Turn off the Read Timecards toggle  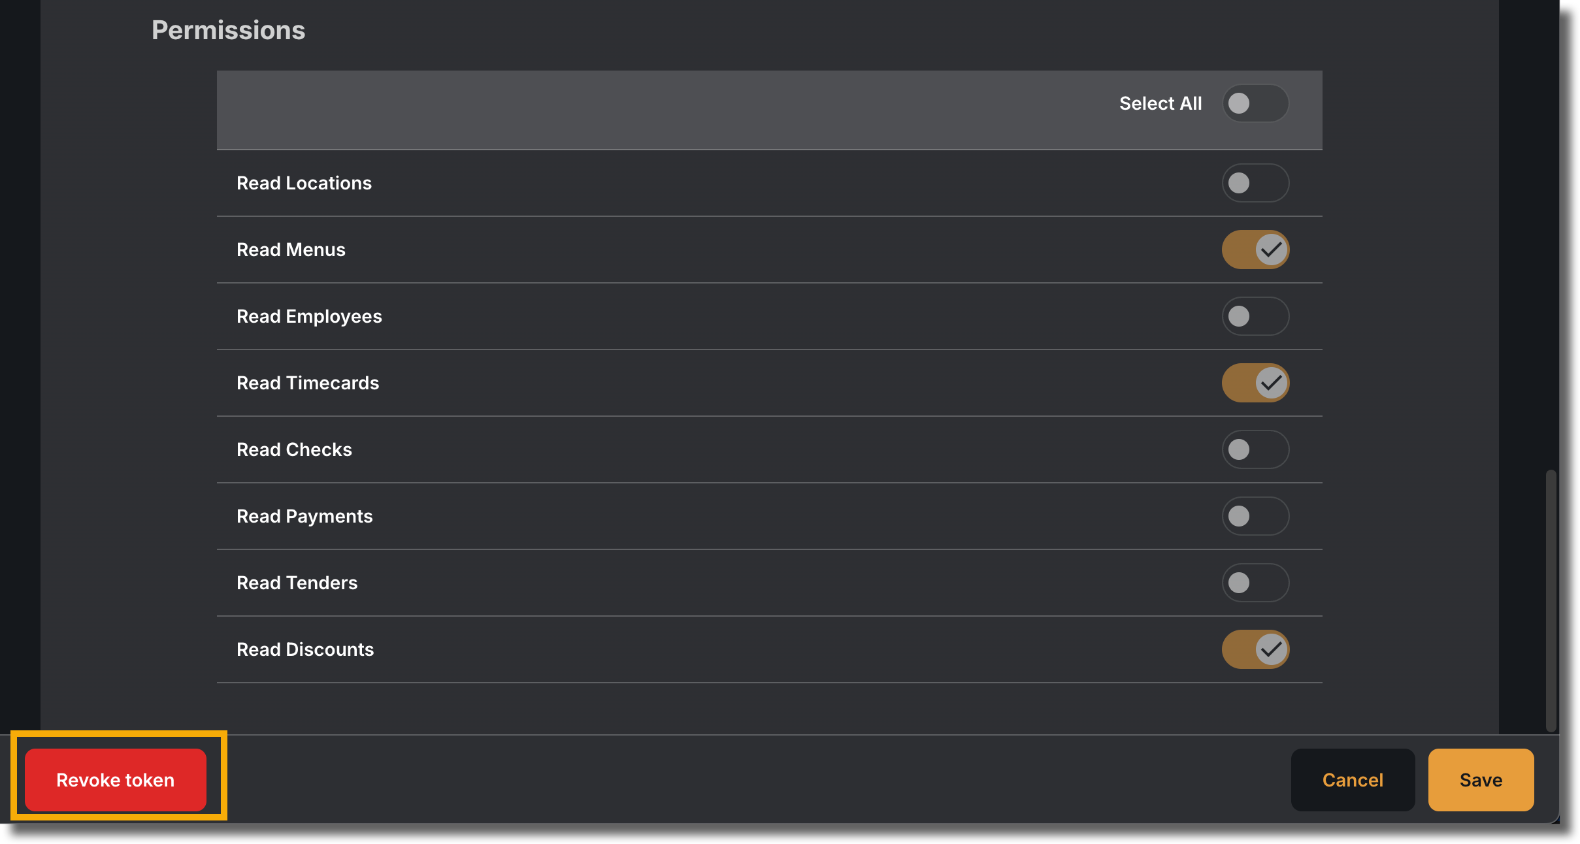tap(1255, 383)
